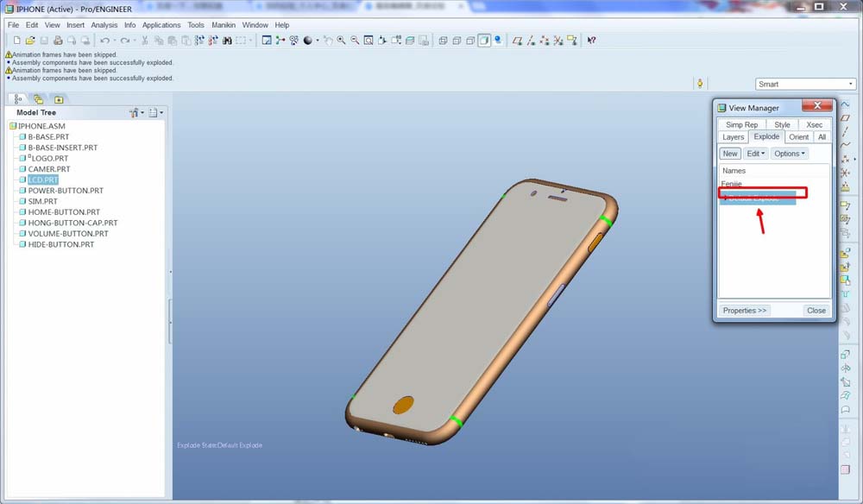863x504 pixels.
Task: Select Wireframe display style icon
Action: [x=443, y=41]
